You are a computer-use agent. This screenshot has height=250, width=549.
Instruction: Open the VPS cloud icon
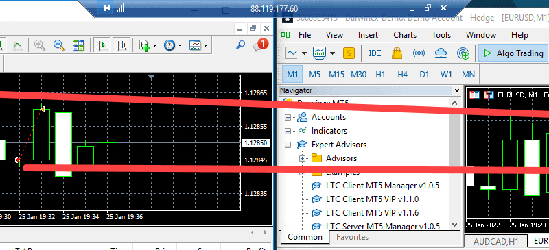441,53
